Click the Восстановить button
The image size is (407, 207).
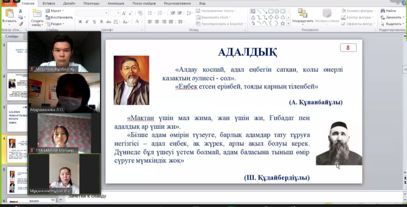[59, 17]
